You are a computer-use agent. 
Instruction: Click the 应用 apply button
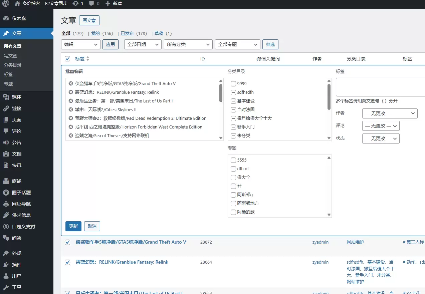111,44
